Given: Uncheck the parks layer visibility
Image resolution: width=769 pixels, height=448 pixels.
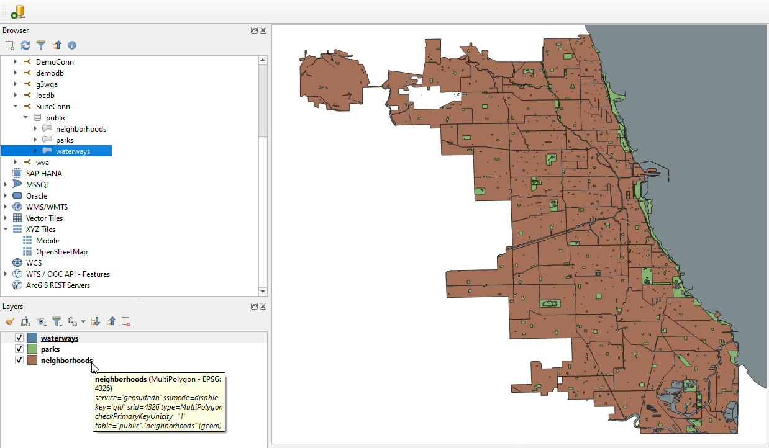Looking at the screenshot, I should coord(19,349).
